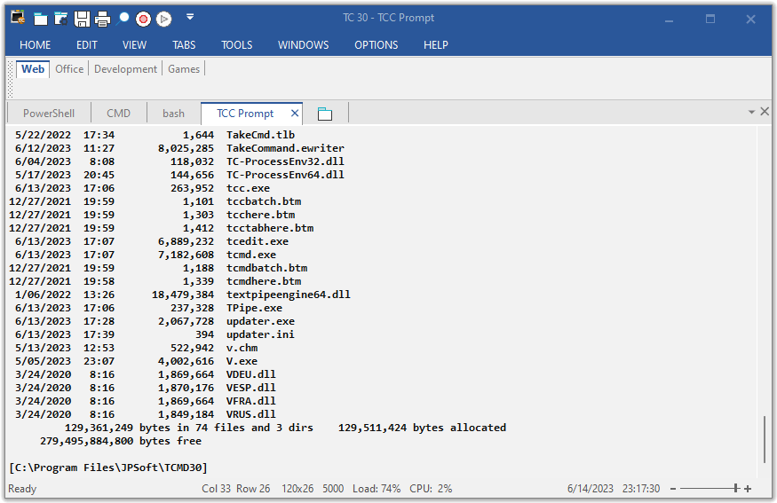Click the vertical scrollbar thumb of the console
The width and height of the screenshot is (777, 503).
(764, 440)
